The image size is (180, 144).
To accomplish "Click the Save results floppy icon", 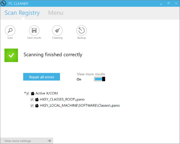I will click(x=34, y=30).
